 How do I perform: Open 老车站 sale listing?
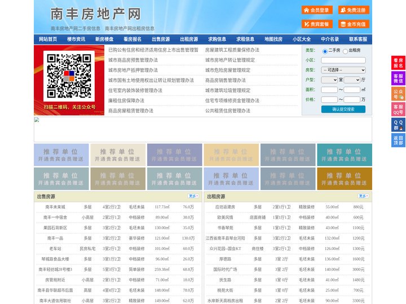click(55, 249)
